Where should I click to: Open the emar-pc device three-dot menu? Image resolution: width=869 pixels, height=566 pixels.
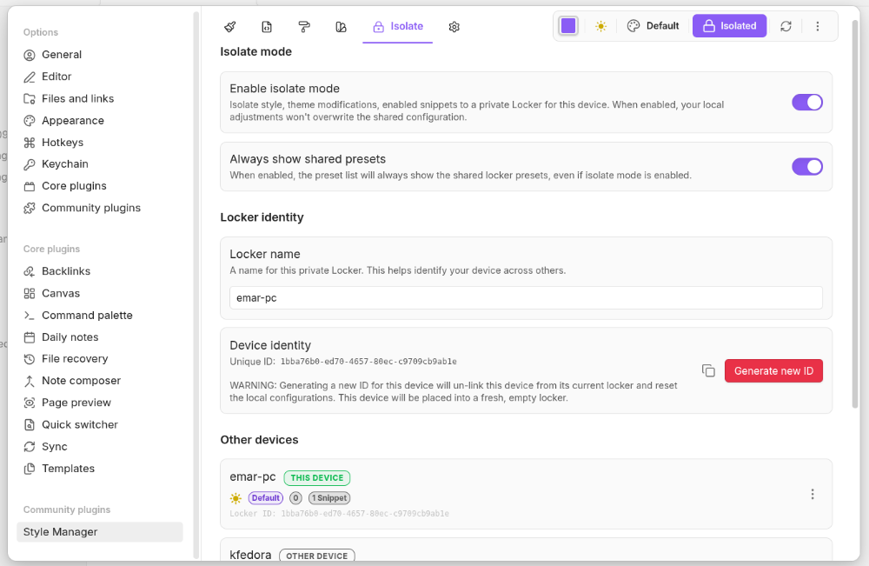point(813,494)
